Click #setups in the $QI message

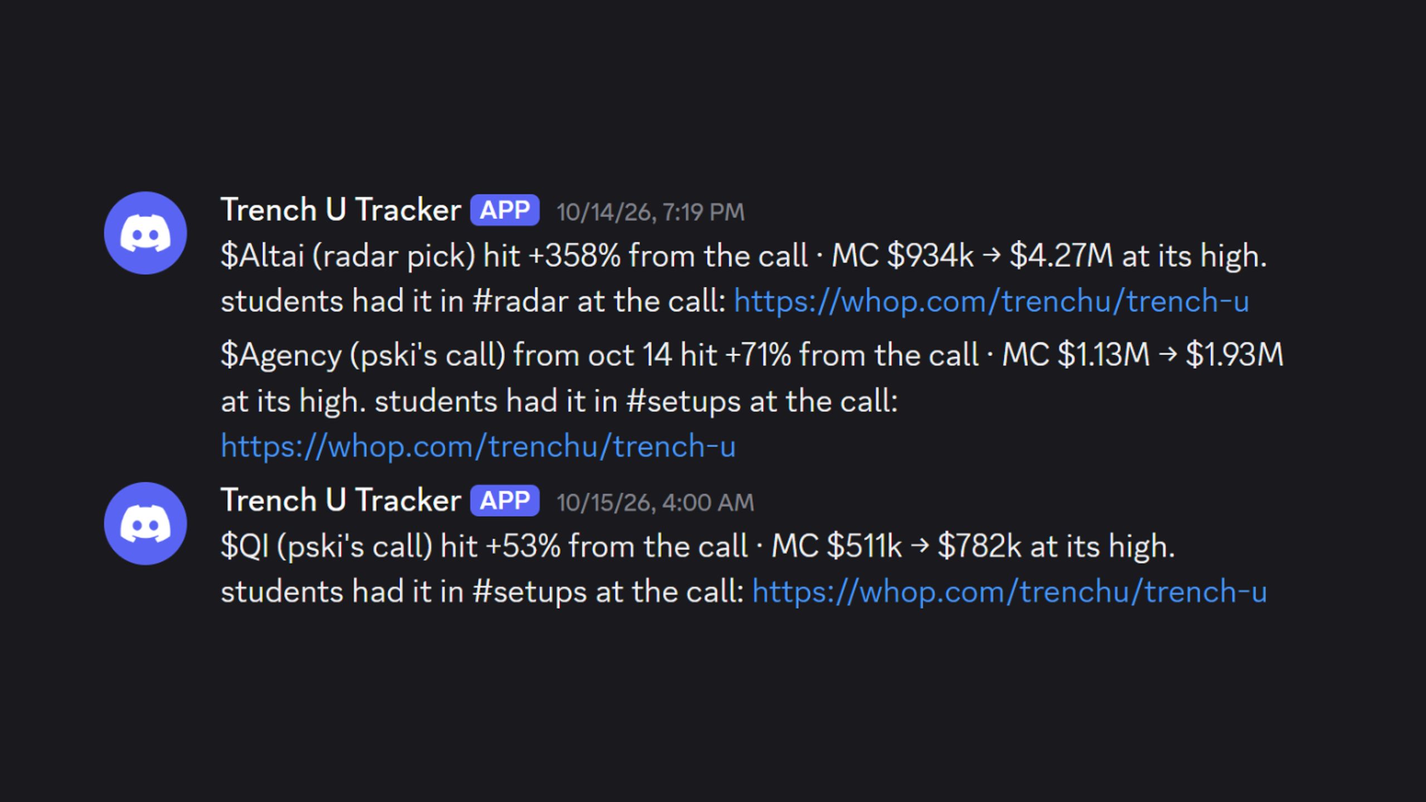click(x=530, y=591)
